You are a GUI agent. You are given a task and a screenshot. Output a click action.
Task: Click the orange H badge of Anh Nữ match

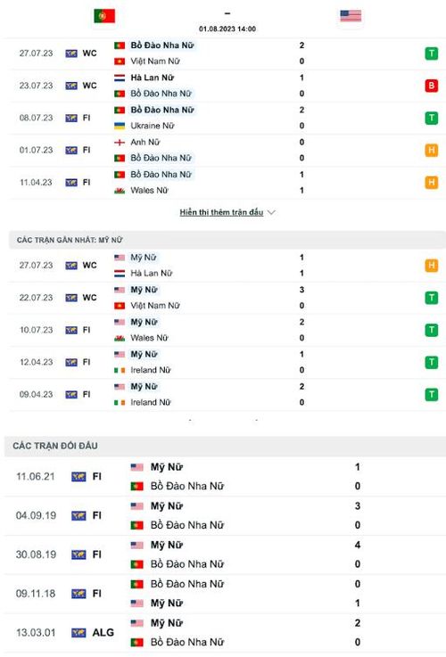pyautogui.click(x=432, y=150)
